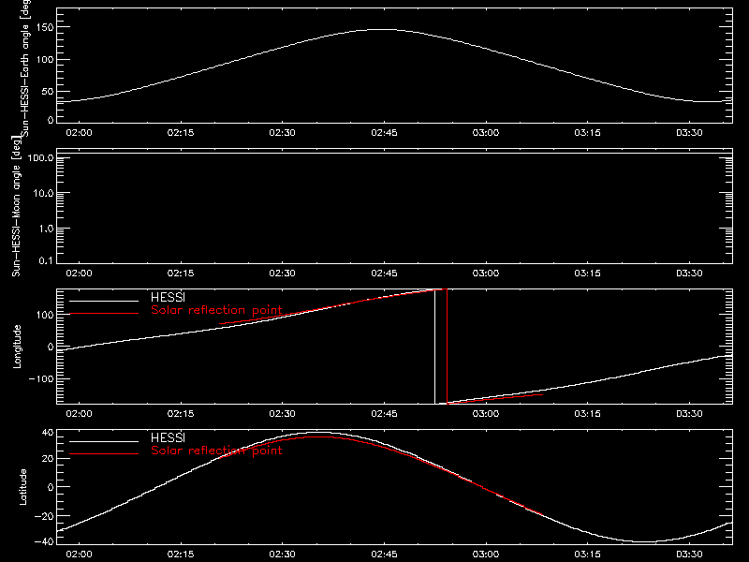The height and width of the screenshot is (562, 749).
Task: Click the Longitude axis title
Action: [x=17, y=347]
